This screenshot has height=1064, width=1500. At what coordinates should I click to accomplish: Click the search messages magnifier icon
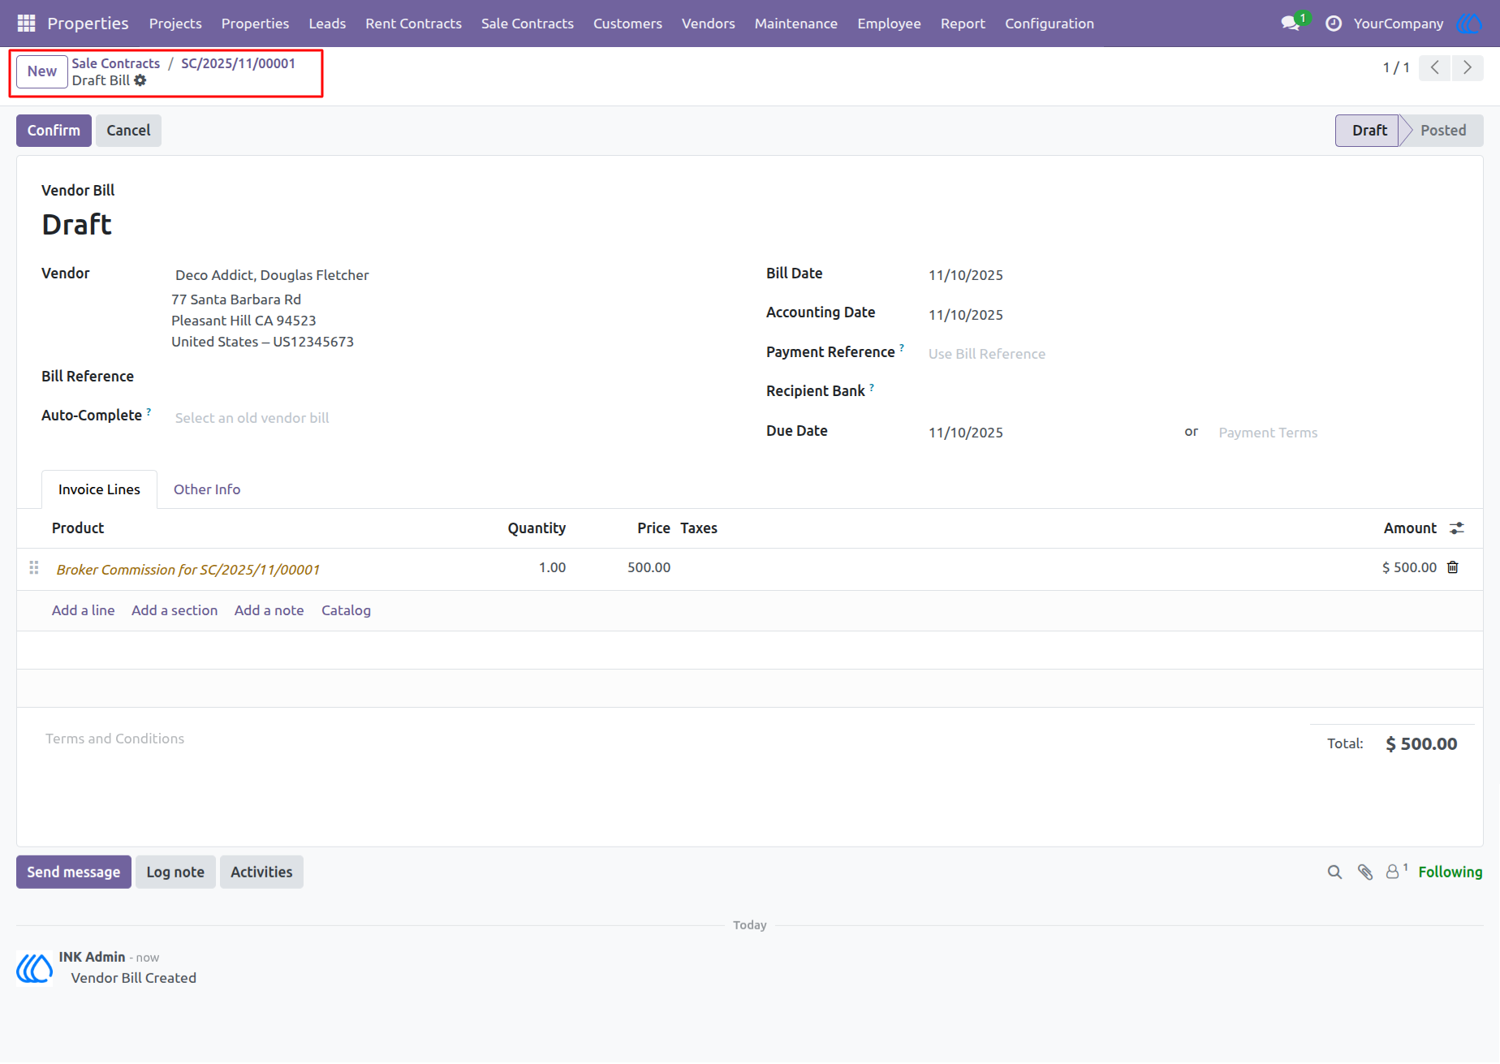coord(1334,872)
